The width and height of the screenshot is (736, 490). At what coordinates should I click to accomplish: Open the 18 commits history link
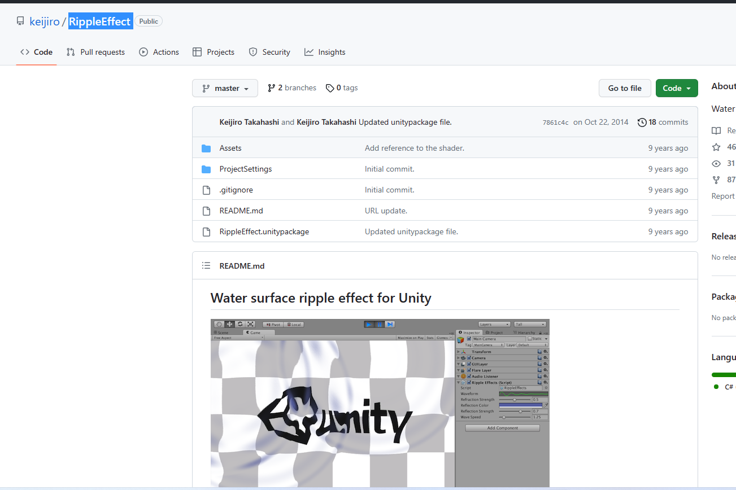coord(663,122)
